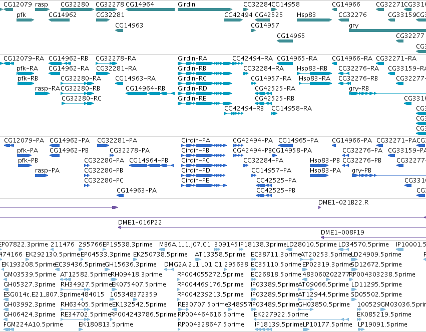Open EST LP19091.5prime
The width and height of the screenshot is (426, 332).
[x=382, y=324]
